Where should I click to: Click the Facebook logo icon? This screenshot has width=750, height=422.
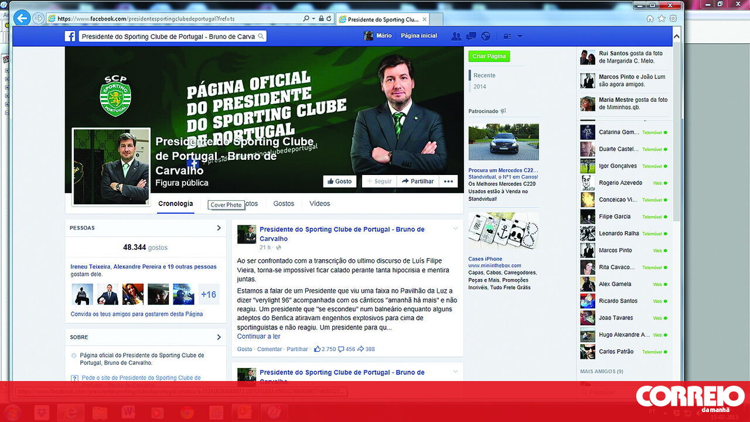click(x=70, y=36)
